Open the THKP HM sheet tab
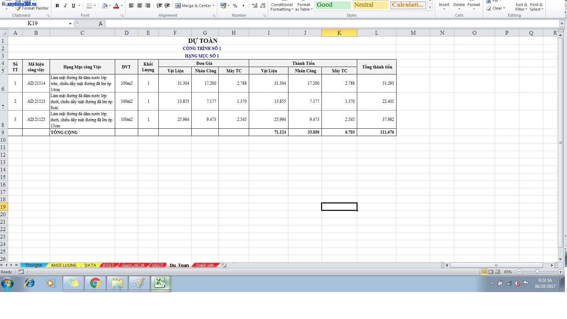The width and height of the screenshot is (567, 319). pyautogui.click(x=205, y=265)
